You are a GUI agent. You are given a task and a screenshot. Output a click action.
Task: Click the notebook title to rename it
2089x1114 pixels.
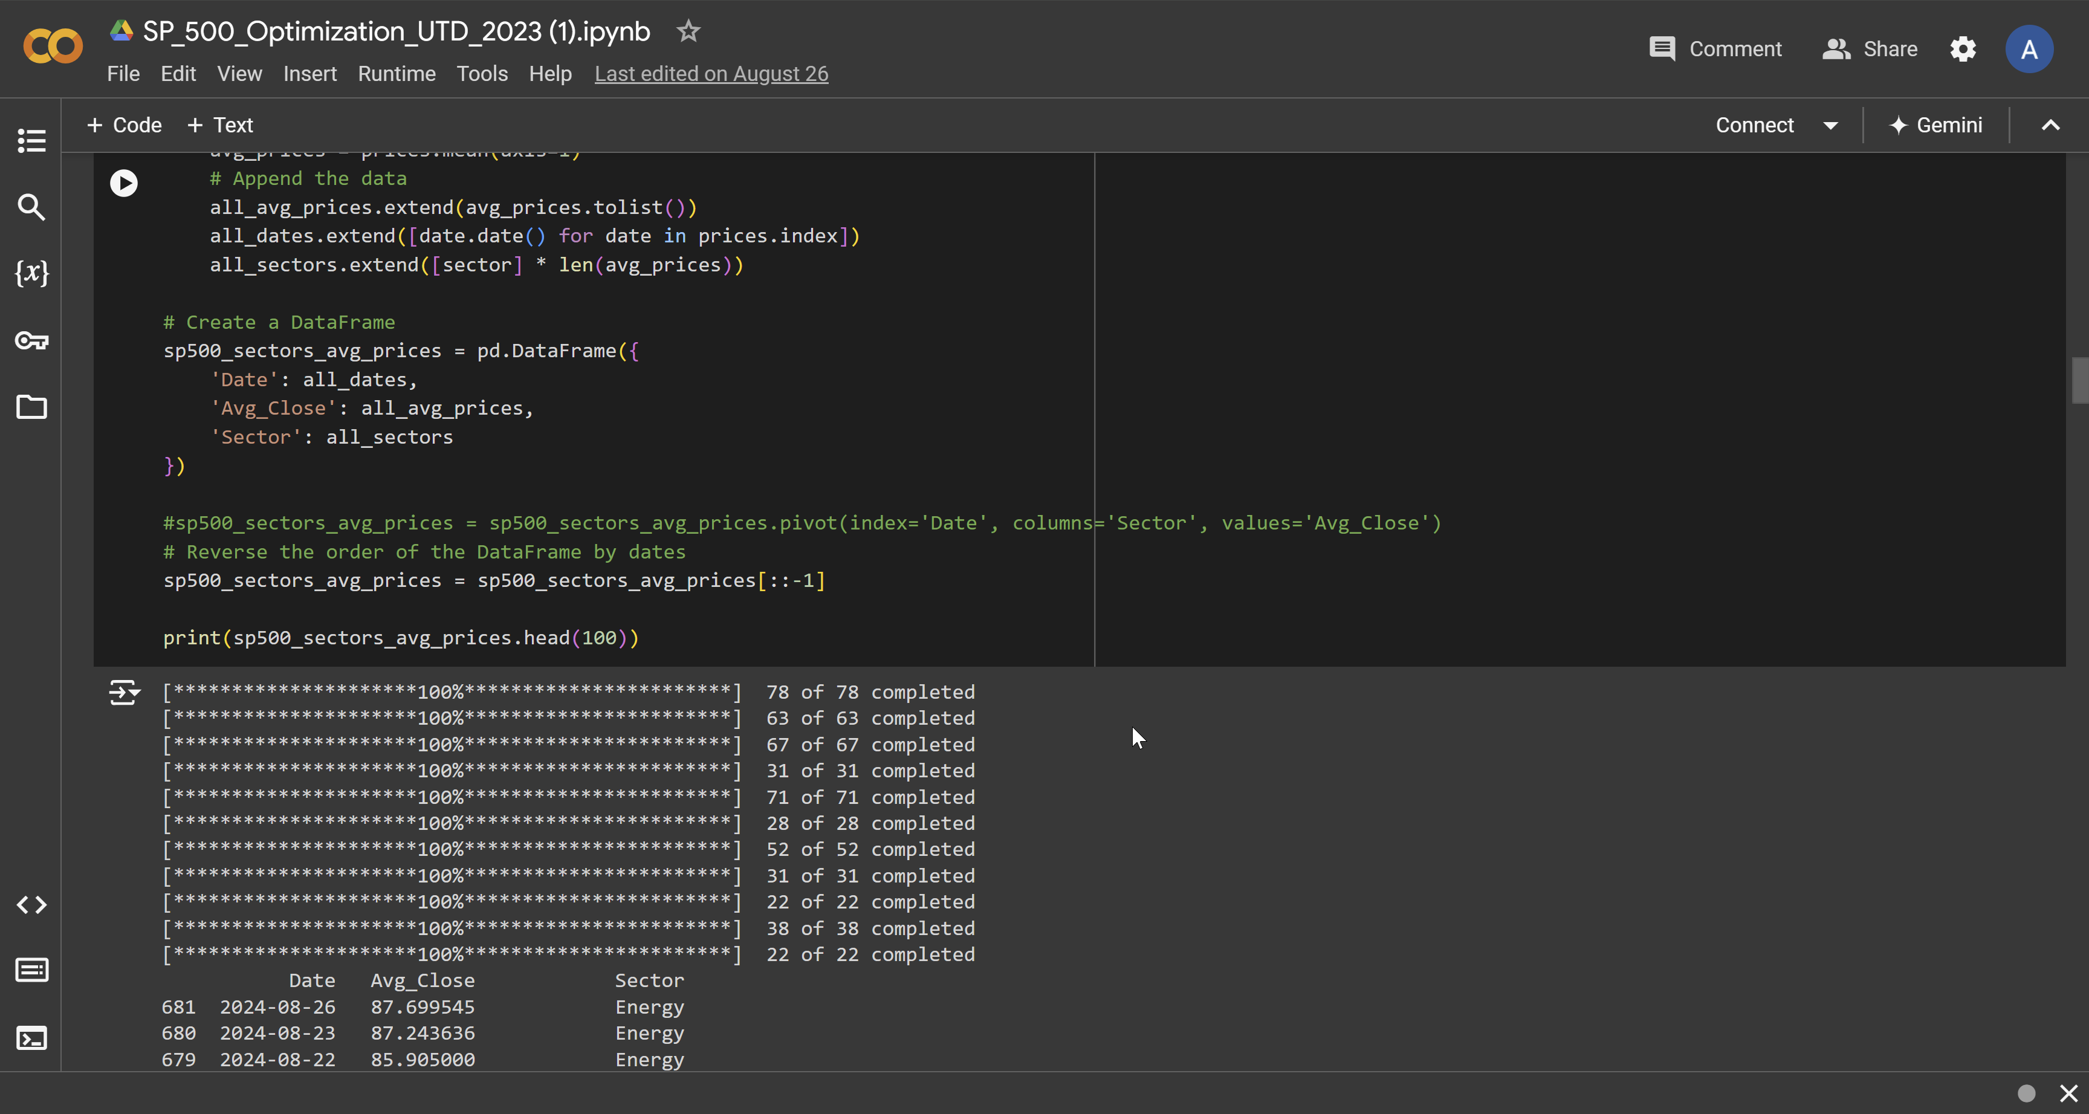[396, 31]
